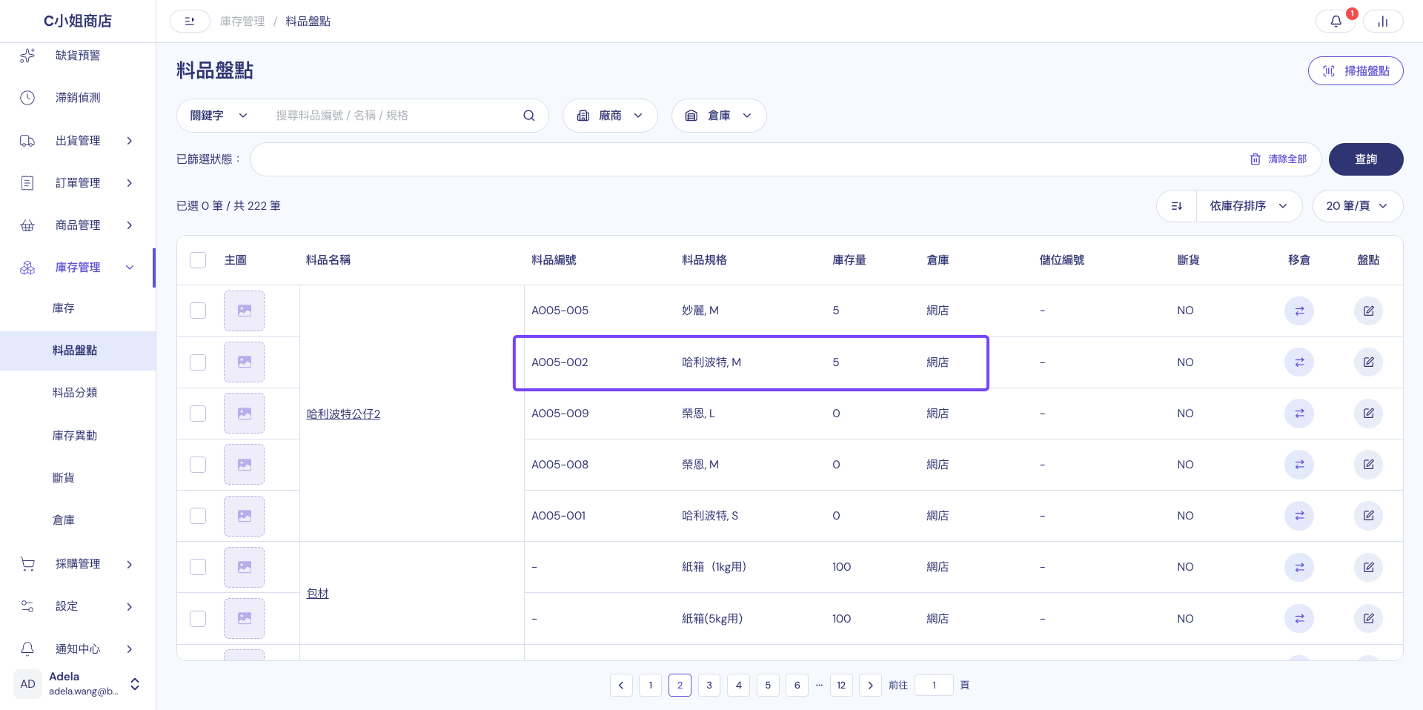Check the row for A005-005

(x=198, y=311)
